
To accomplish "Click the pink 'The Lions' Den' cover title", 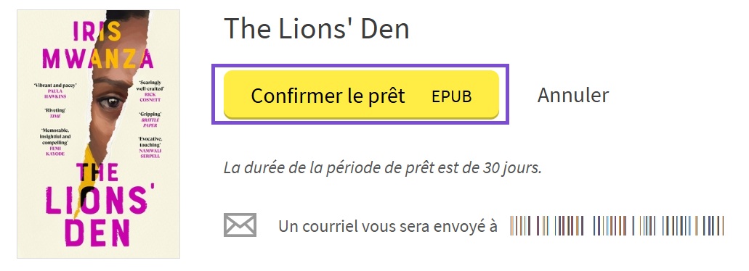I will click(x=97, y=206).
